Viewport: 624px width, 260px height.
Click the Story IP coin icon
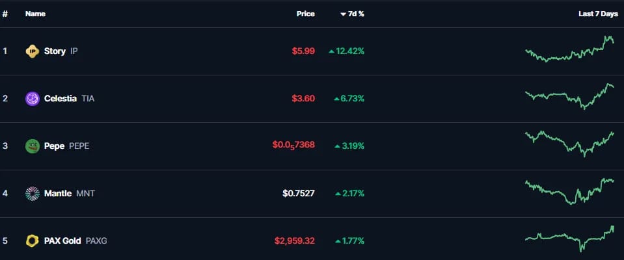[33, 51]
